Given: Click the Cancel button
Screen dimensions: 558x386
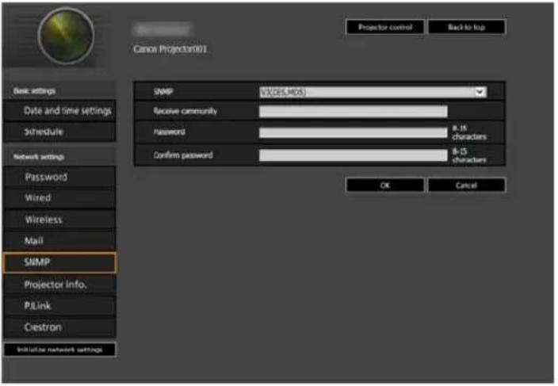Looking at the screenshot, I should point(466,185).
